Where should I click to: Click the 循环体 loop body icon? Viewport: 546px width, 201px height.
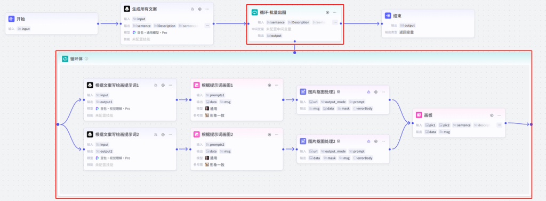coord(65,59)
